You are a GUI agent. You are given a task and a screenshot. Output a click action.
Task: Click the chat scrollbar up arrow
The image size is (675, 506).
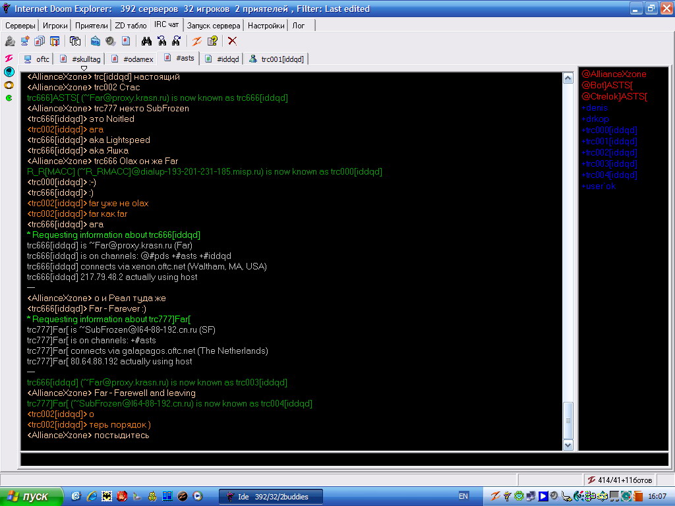[568, 78]
